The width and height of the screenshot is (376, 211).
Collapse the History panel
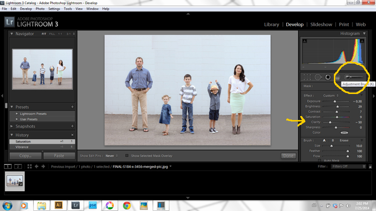[x=12, y=135]
